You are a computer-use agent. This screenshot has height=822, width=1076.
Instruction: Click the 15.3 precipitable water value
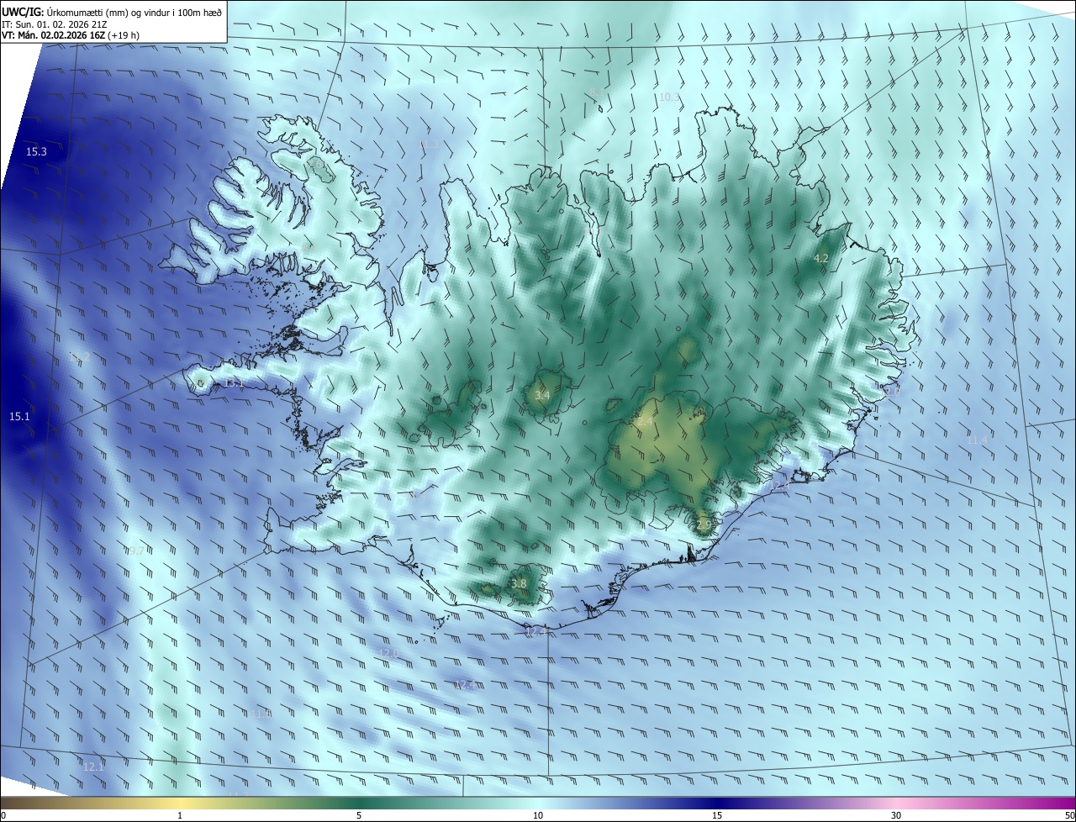tap(36, 152)
